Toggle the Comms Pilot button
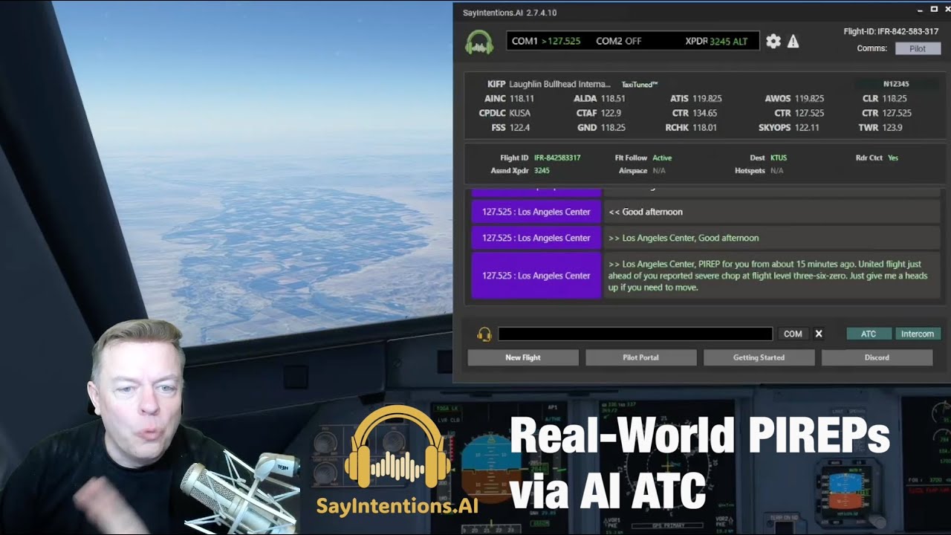 (918, 48)
